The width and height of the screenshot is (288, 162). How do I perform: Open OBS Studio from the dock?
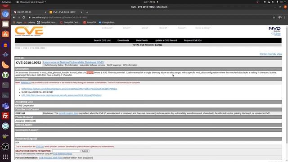point(5,146)
